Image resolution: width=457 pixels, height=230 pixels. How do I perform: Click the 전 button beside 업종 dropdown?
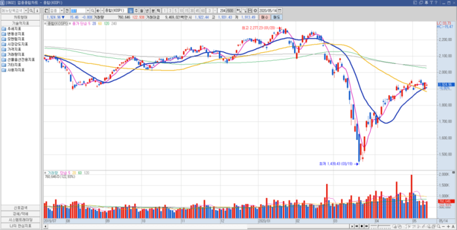click(x=67, y=10)
